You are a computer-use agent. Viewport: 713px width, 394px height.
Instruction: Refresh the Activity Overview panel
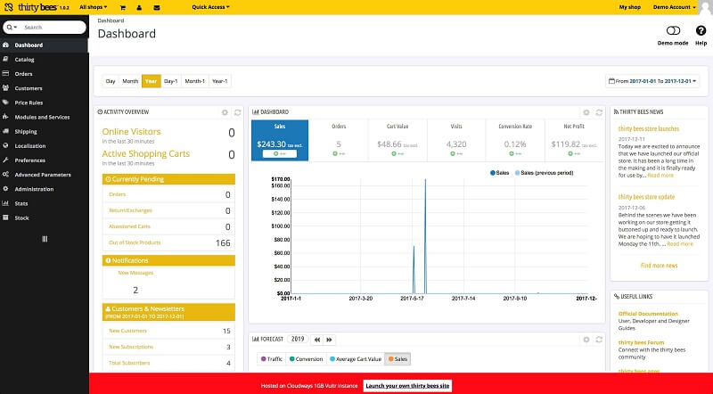tap(237, 112)
